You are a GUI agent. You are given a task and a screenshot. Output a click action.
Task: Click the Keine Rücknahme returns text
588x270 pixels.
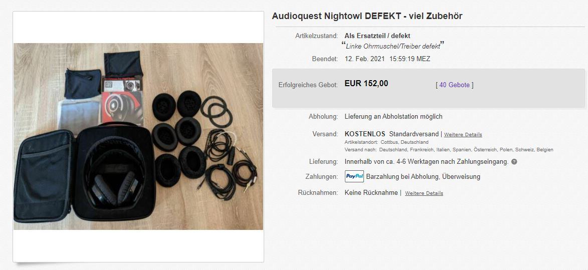click(371, 193)
